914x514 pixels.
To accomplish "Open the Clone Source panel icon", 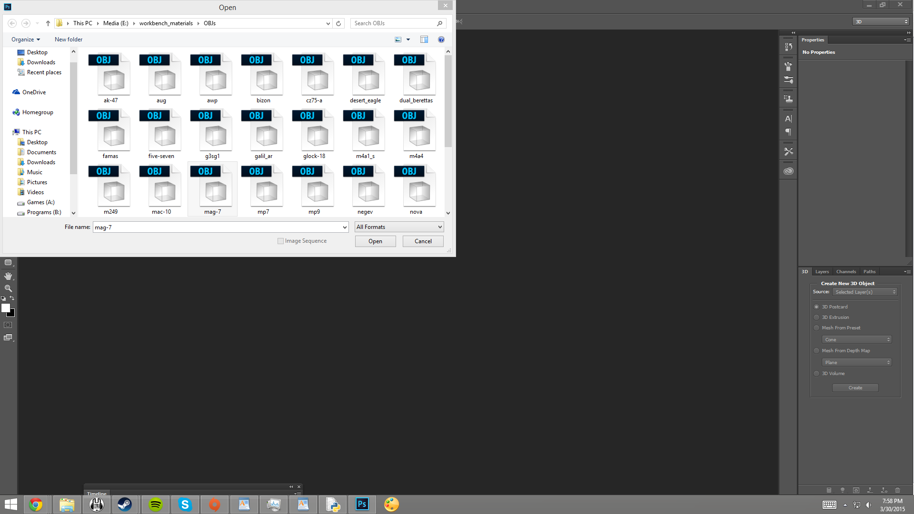I will tap(788, 99).
